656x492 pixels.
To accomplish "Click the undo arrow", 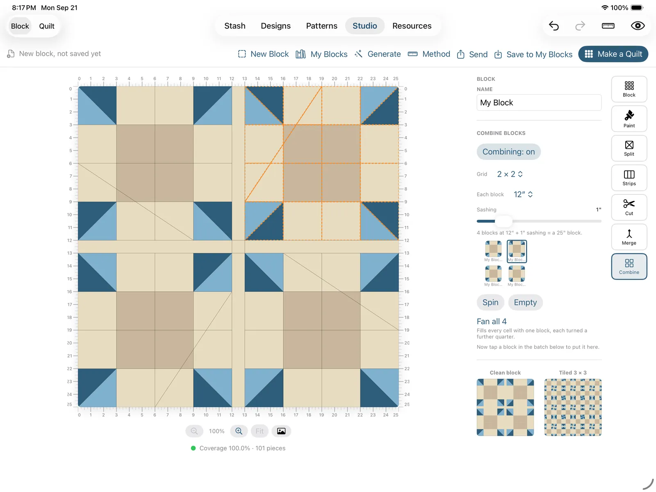I will coord(554,26).
